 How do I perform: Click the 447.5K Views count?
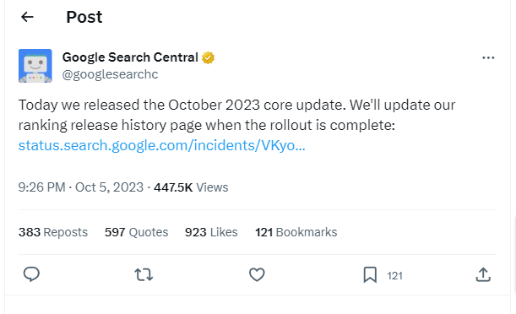191,187
